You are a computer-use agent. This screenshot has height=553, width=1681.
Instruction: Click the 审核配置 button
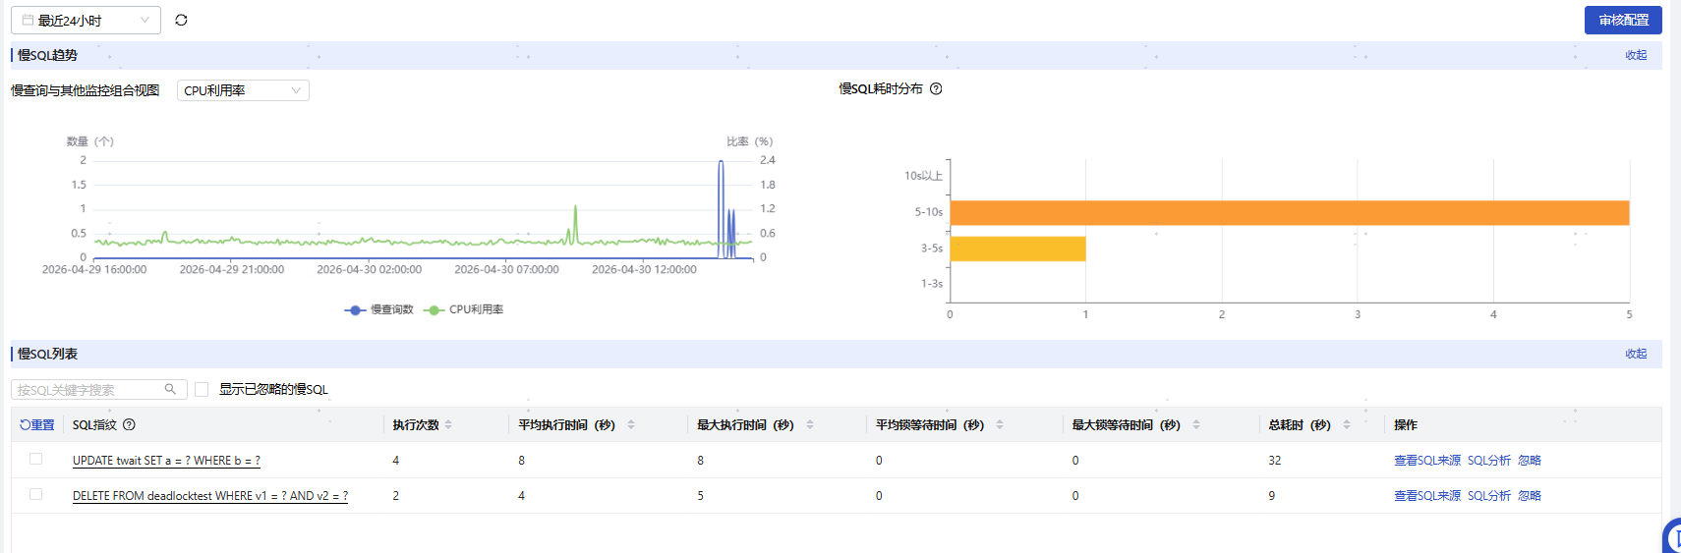(x=1623, y=20)
